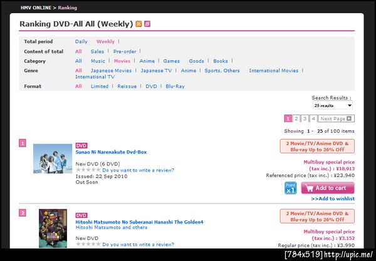The height and width of the screenshot is (261, 376).
Task: Click the Next Page button
Action: click(x=336, y=118)
